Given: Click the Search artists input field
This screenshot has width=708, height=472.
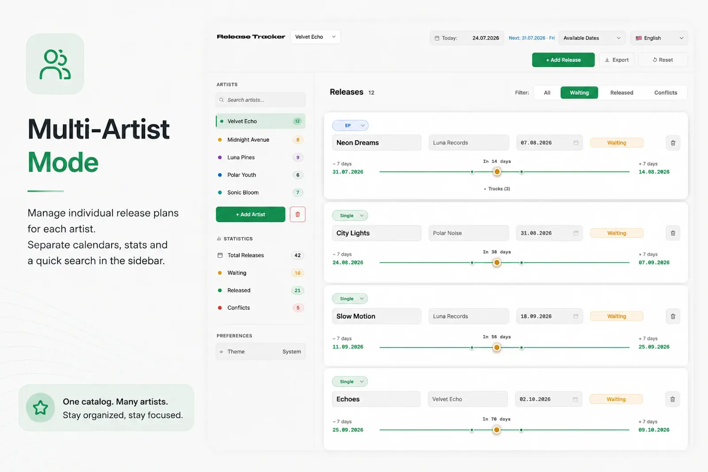Looking at the screenshot, I should coord(261,100).
